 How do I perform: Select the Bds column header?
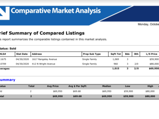point(127,54)
